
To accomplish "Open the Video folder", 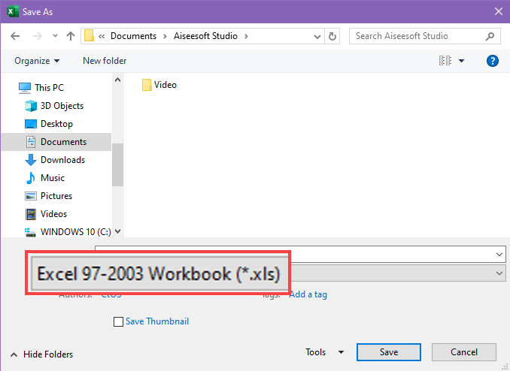I will coord(159,85).
